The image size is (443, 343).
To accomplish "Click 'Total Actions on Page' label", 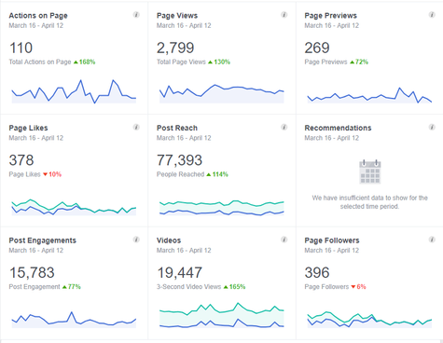I will pyautogui.click(x=40, y=62).
